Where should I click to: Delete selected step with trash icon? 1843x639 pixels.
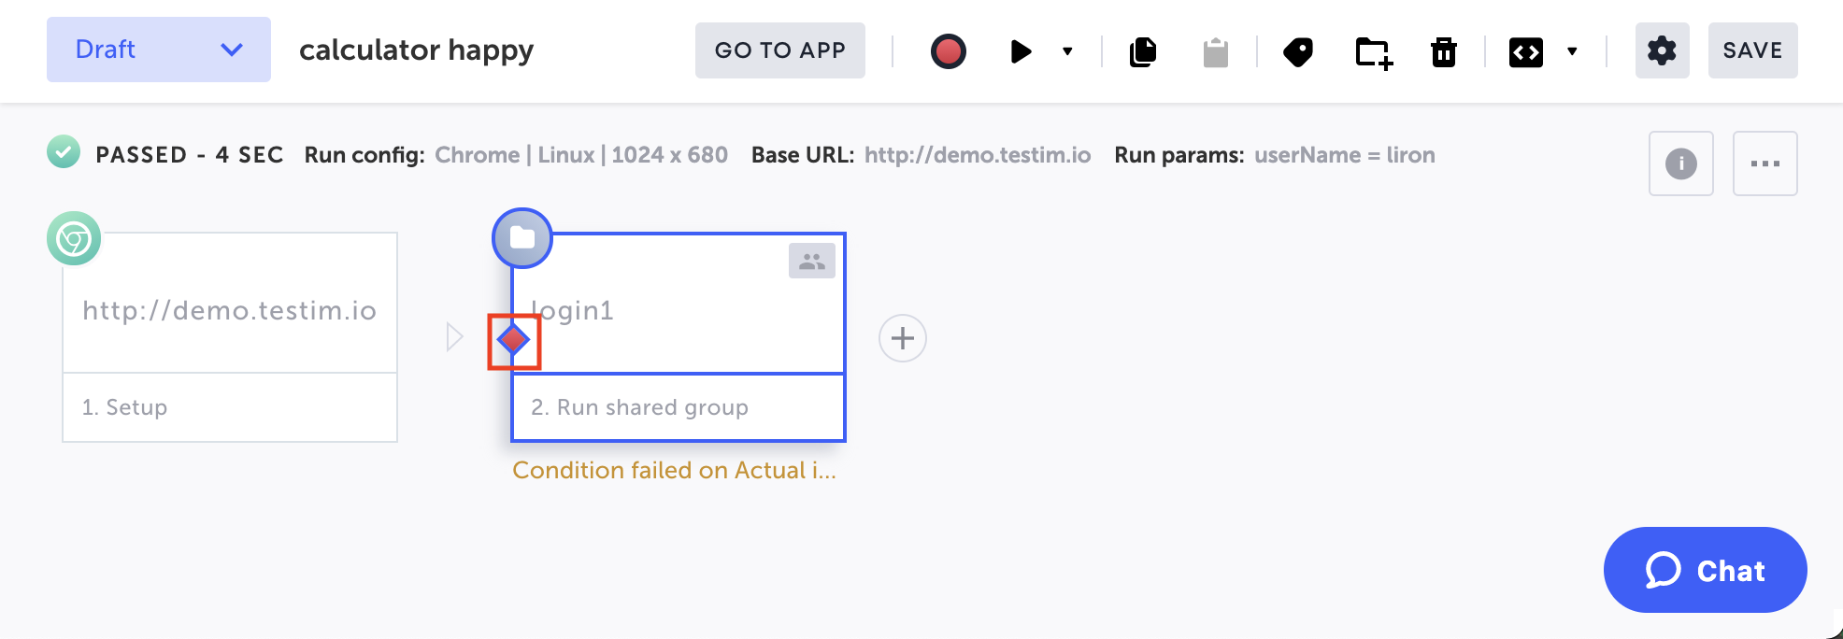tap(1444, 51)
